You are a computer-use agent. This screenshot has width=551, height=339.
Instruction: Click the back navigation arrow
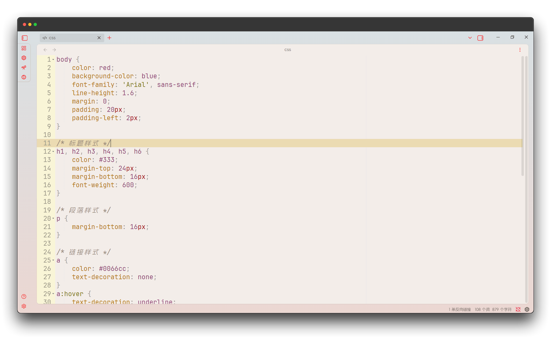[45, 50]
